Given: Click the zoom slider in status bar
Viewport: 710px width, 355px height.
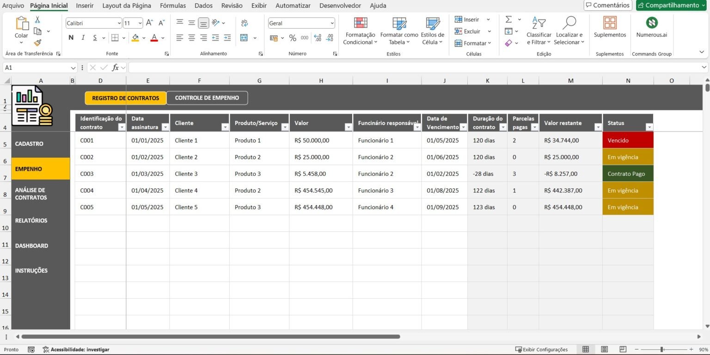Looking at the screenshot, I should click(x=662, y=349).
